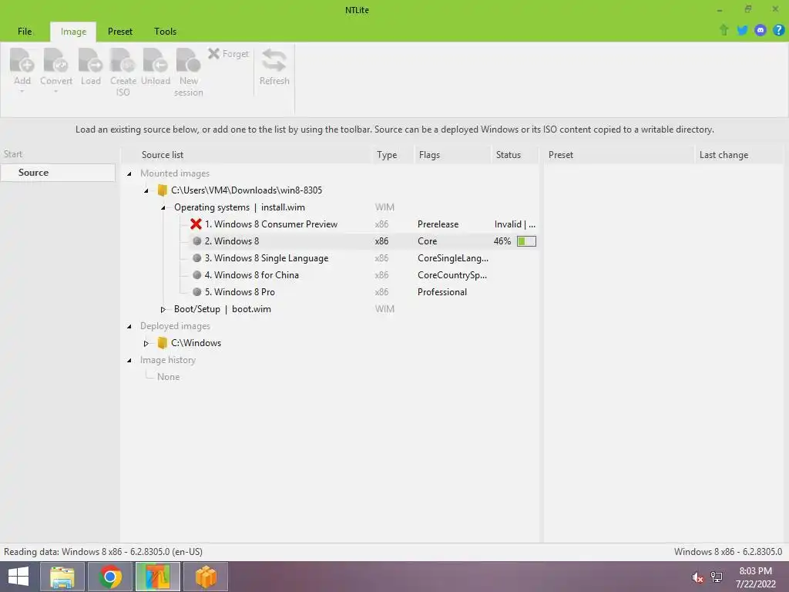
Task: Click the Load image toolbar icon
Action: pyautogui.click(x=91, y=61)
